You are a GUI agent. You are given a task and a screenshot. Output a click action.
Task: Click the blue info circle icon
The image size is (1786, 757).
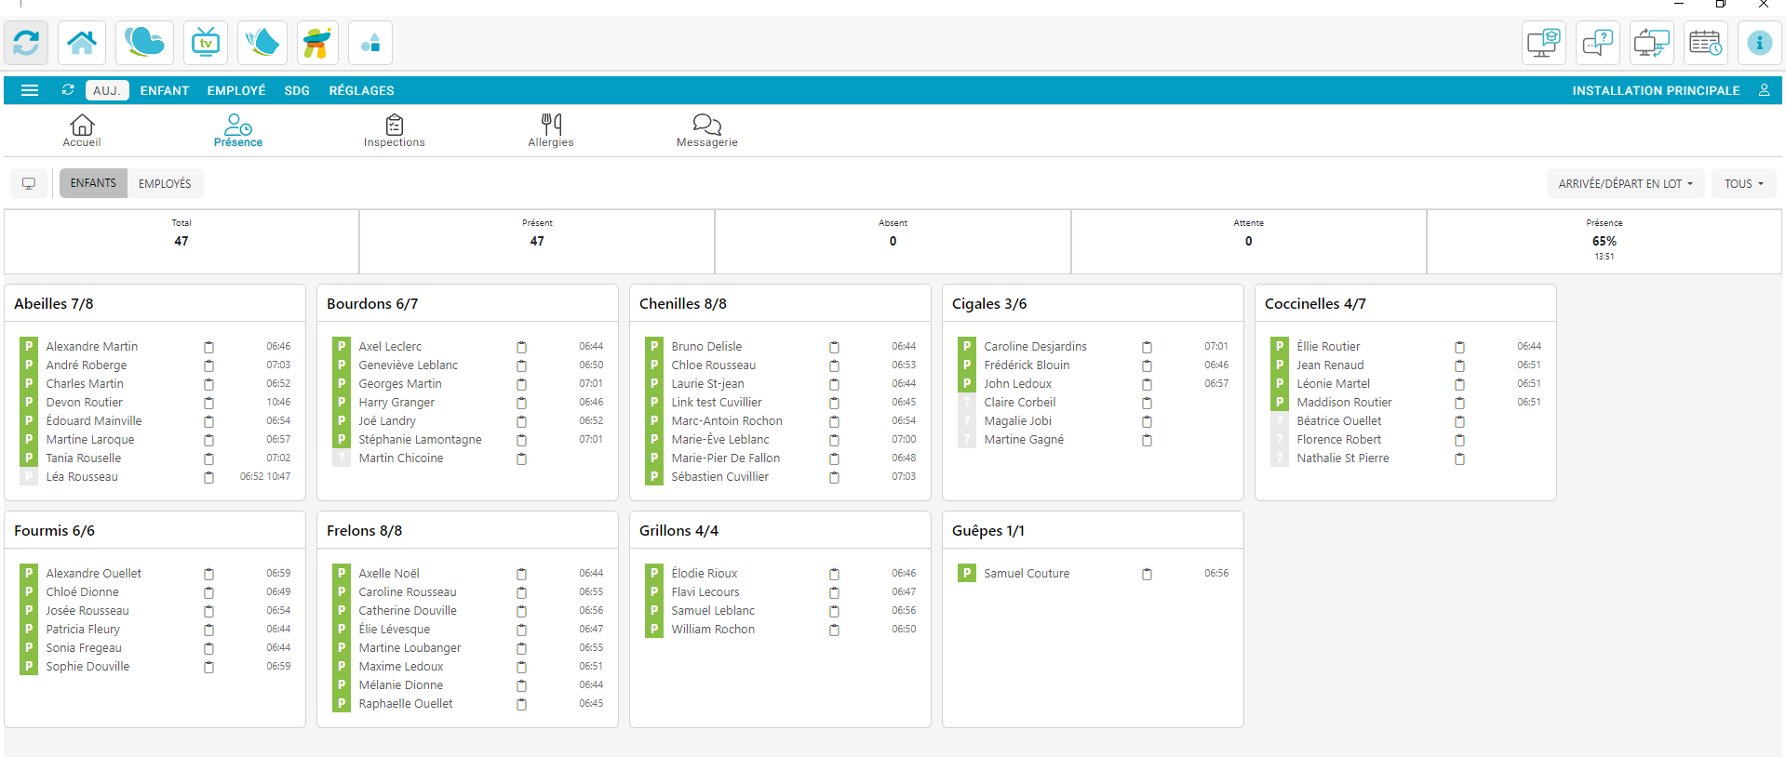click(x=1759, y=43)
